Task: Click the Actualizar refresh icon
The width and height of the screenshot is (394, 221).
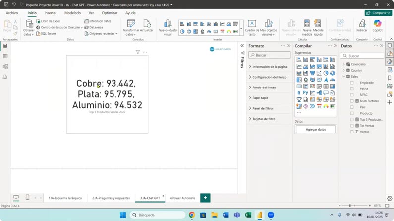Action: point(147,24)
